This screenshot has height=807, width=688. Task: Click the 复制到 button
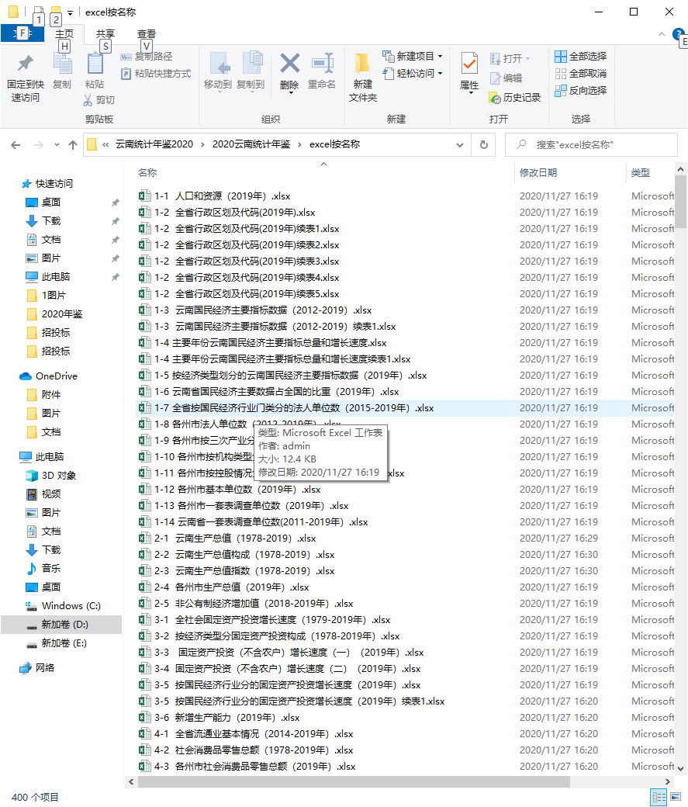point(251,71)
